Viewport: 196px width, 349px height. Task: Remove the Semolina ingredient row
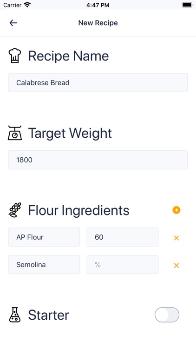point(176,265)
